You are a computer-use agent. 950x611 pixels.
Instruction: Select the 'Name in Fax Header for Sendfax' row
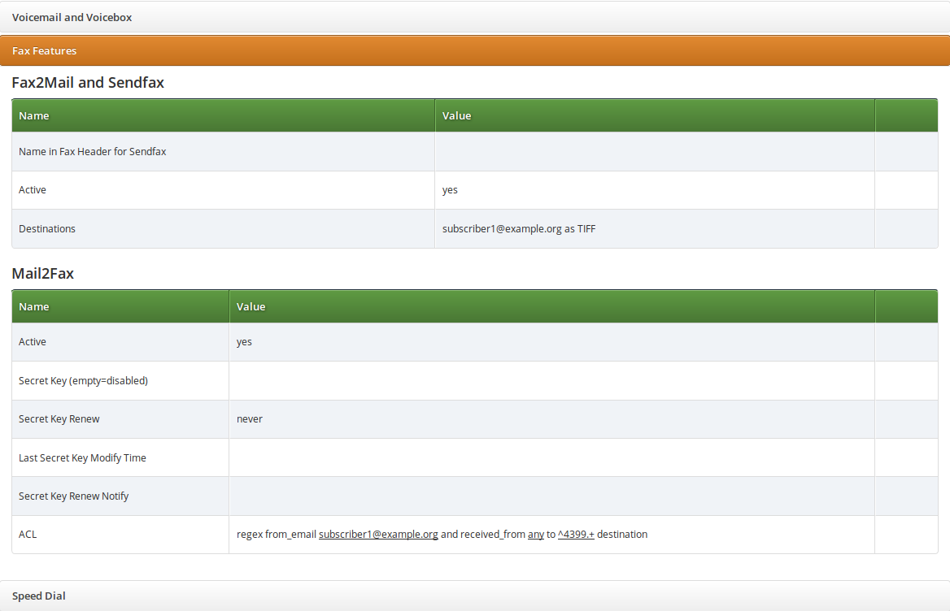[x=93, y=151]
